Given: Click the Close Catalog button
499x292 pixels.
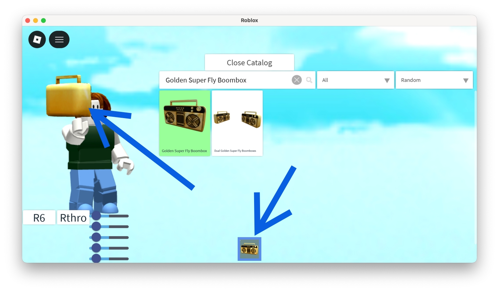Looking at the screenshot, I should [249, 62].
